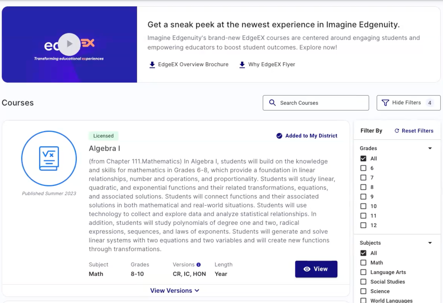Image resolution: width=443 pixels, height=303 pixels.
Task: Open the Algebra I View button
Action: (316, 269)
